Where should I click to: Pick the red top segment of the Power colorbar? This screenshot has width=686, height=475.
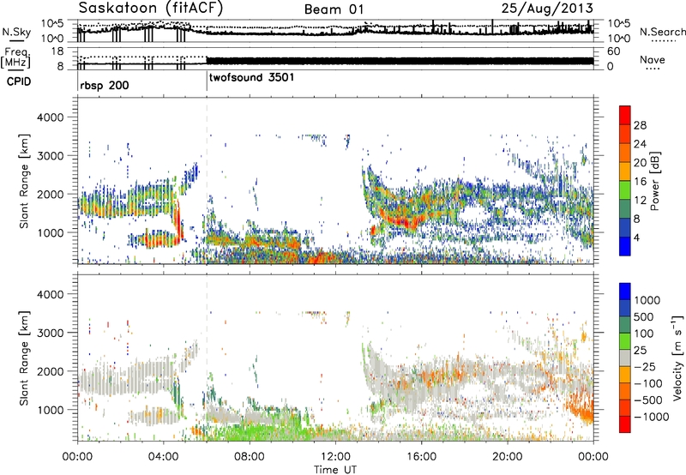625,115
